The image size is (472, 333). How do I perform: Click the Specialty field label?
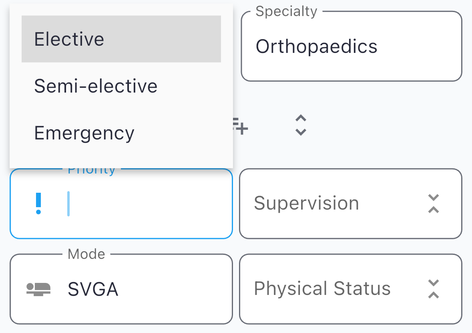[286, 12]
